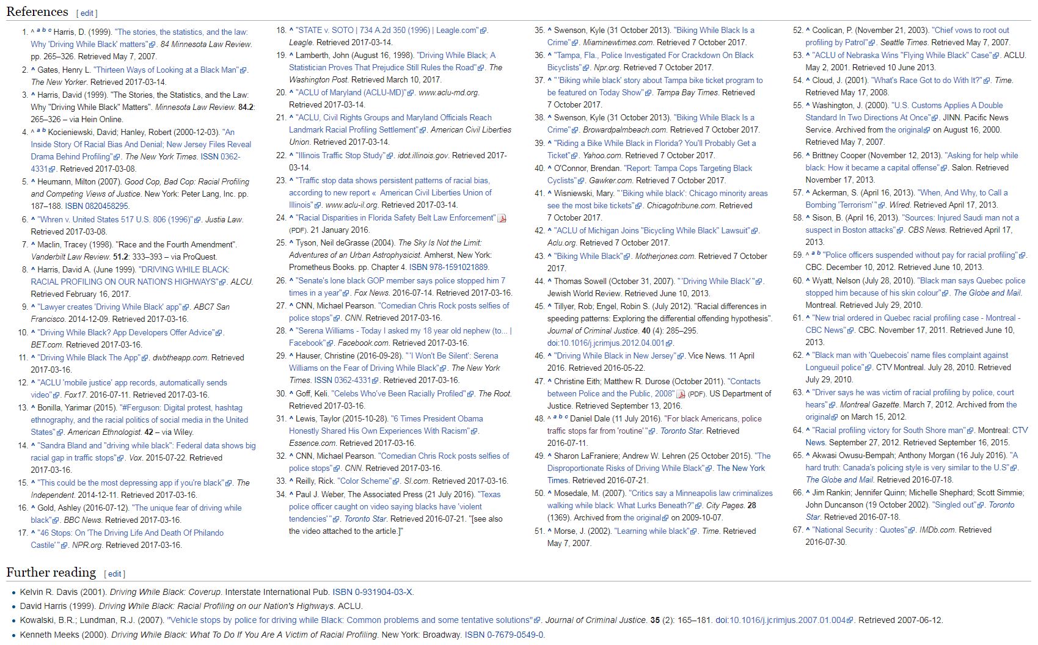The width and height of the screenshot is (1038, 645).
Task: Open Toronto Star link in reference 34
Action: [365, 519]
